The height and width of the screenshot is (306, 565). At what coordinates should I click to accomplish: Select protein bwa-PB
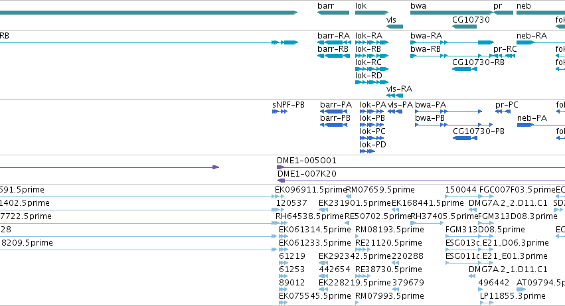[454, 125]
